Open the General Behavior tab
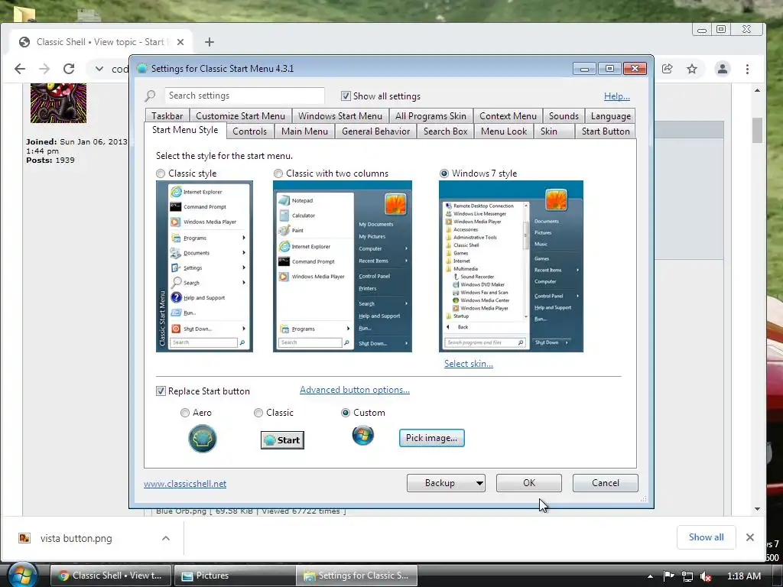 pyautogui.click(x=376, y=131)
